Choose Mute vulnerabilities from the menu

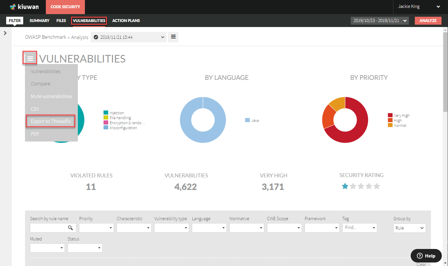(x=51, y=96)
